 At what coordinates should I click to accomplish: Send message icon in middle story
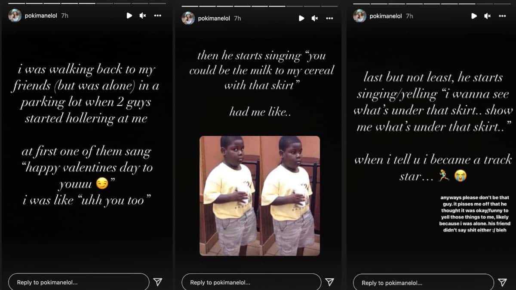coord(330,282)
